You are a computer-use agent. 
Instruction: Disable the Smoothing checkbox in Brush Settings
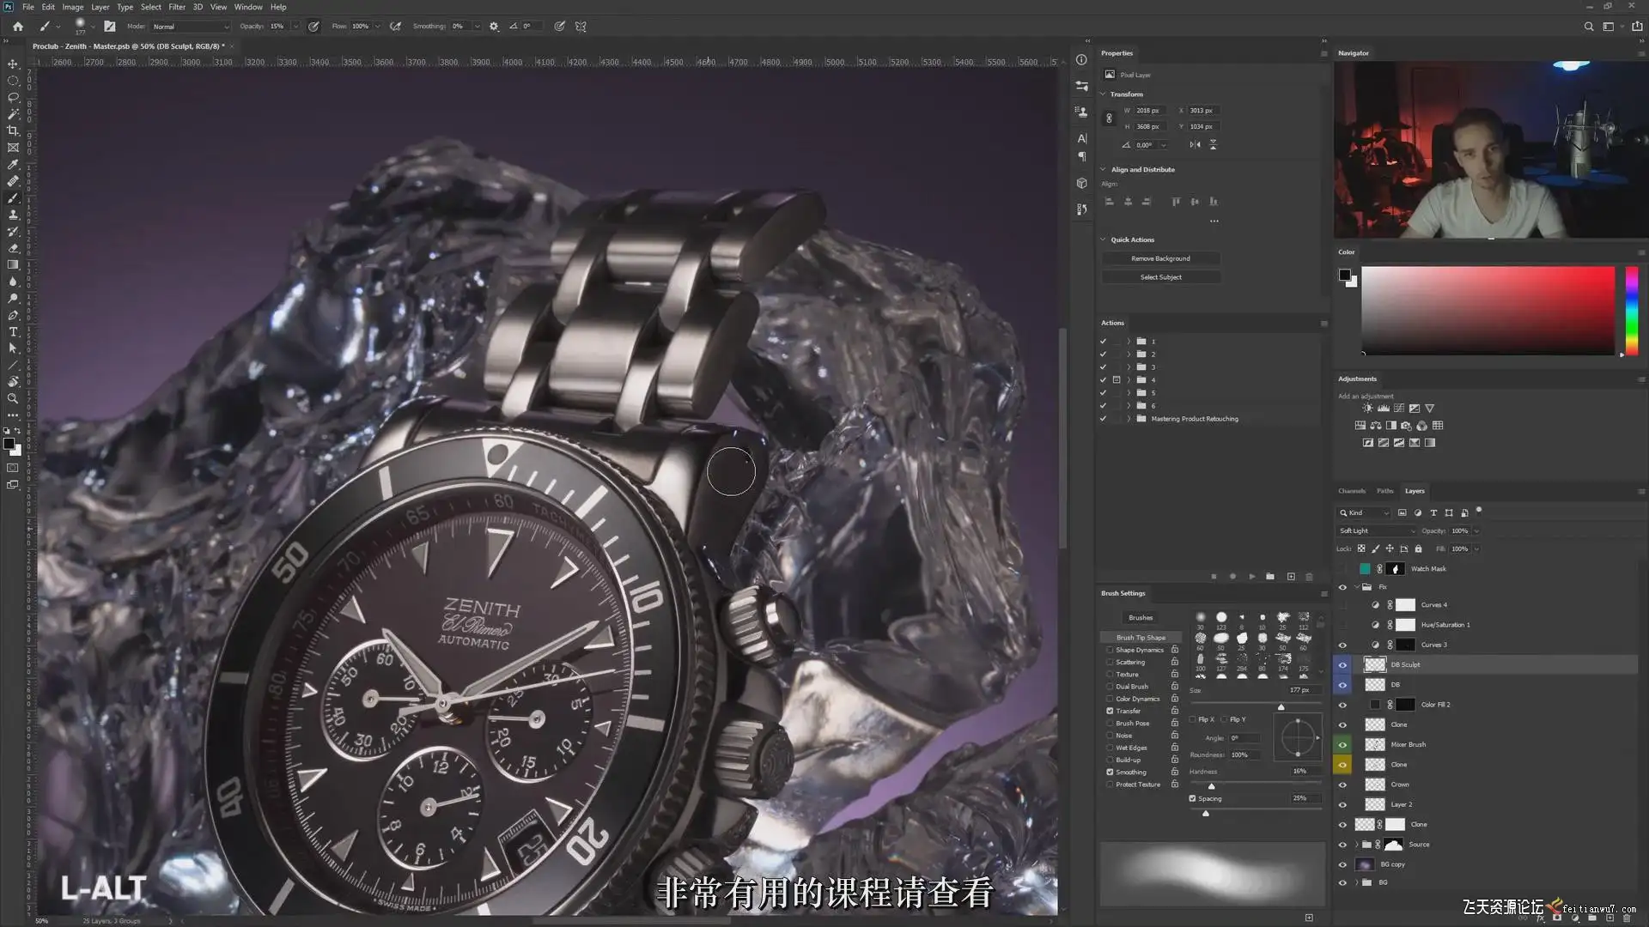(1110, 772)
